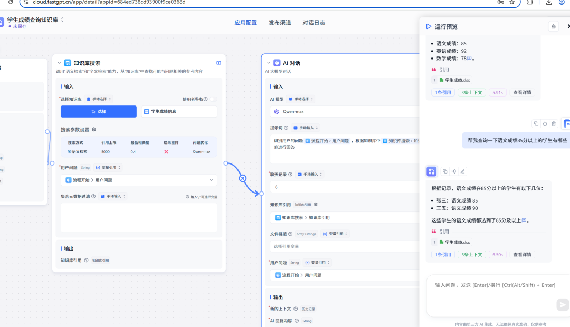Open 手动输入 dropdown beside 聊天记录
The height and width of the screenshot is (327, 570).
pos(310,174)
